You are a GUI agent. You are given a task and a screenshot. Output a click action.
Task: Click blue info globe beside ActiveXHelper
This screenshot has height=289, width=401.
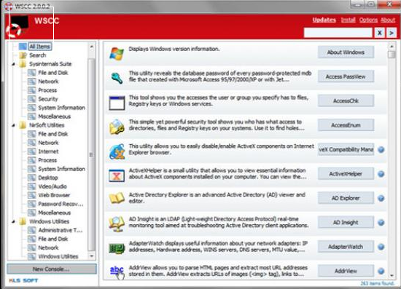click(381, 174)
